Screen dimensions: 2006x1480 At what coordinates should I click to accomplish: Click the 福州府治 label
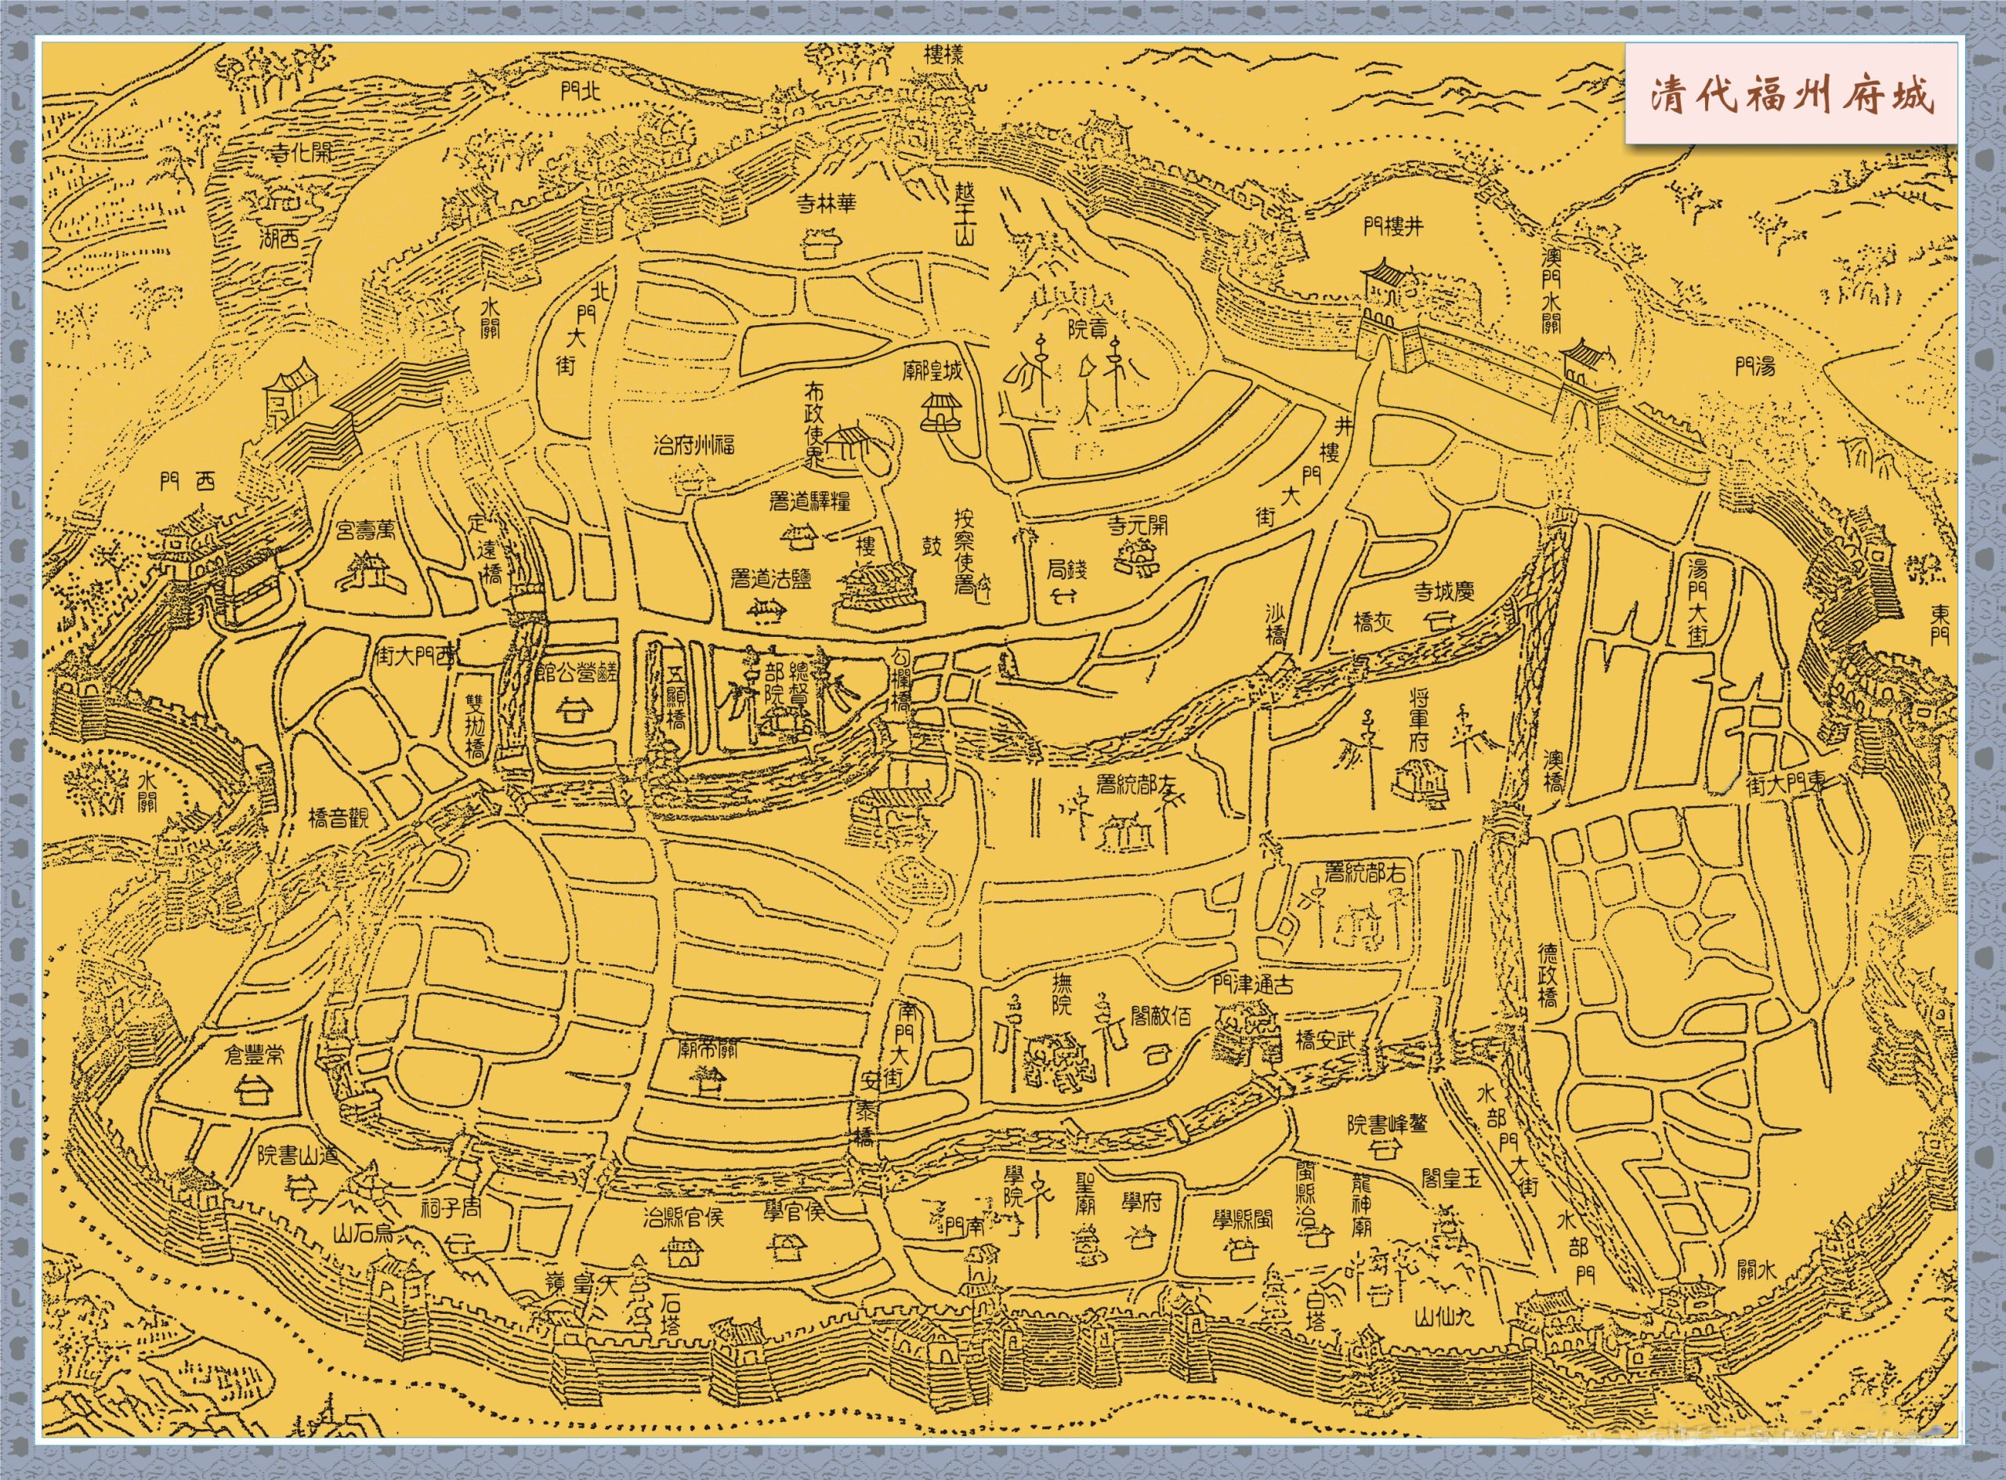pyautogui.click(x=693, y=443)
